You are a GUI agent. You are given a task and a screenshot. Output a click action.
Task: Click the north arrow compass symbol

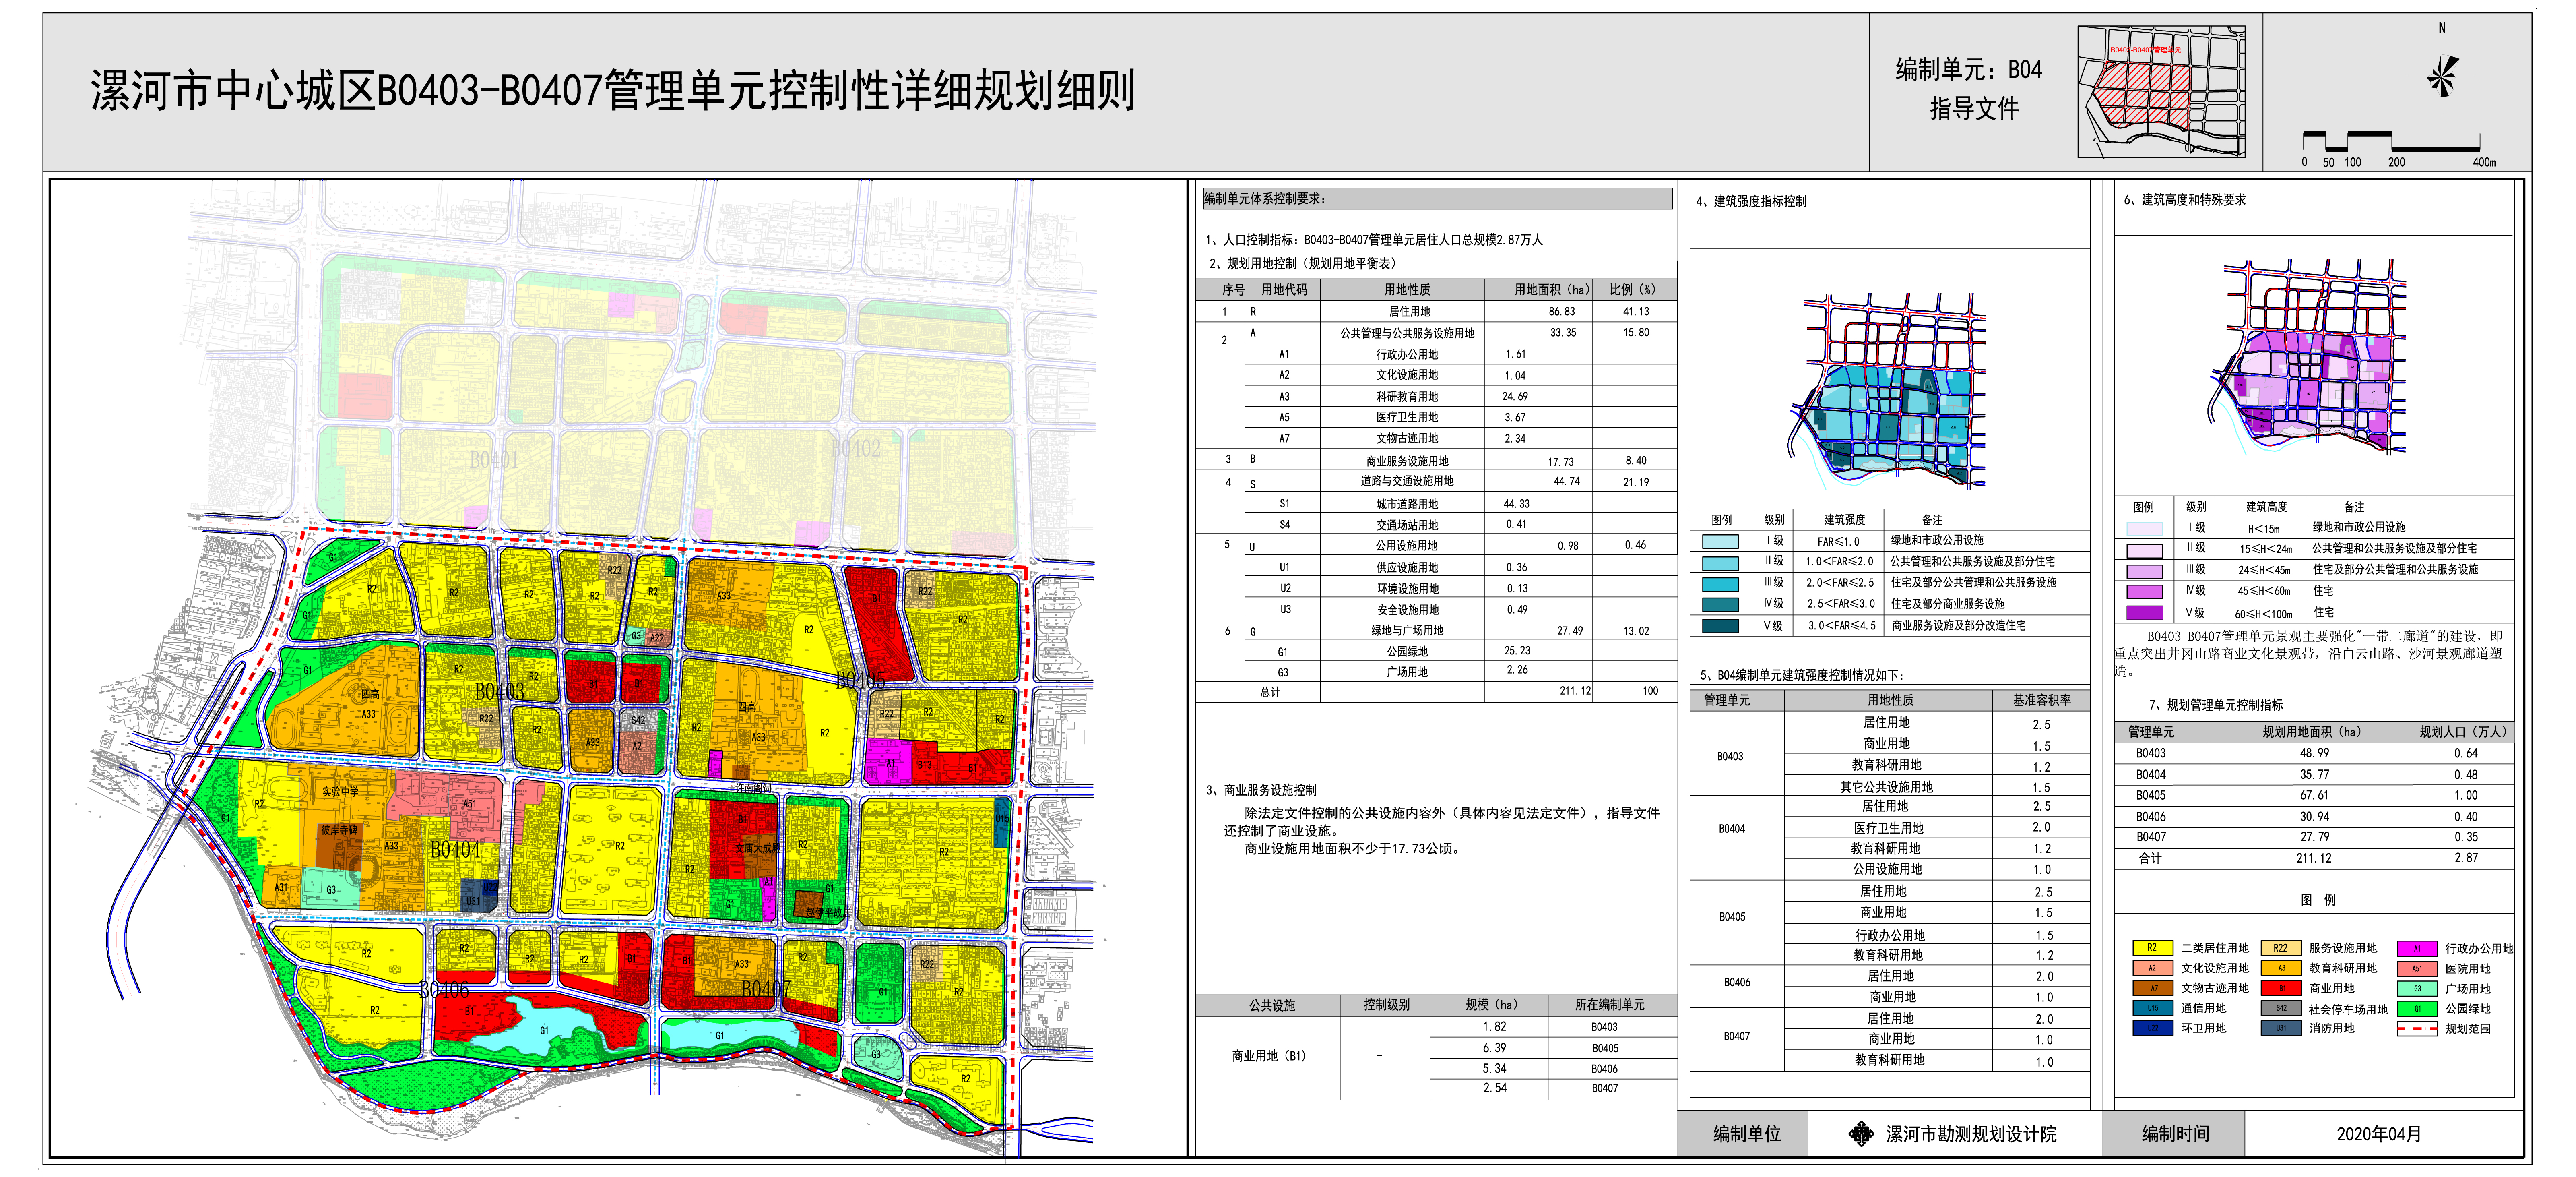2441,76
